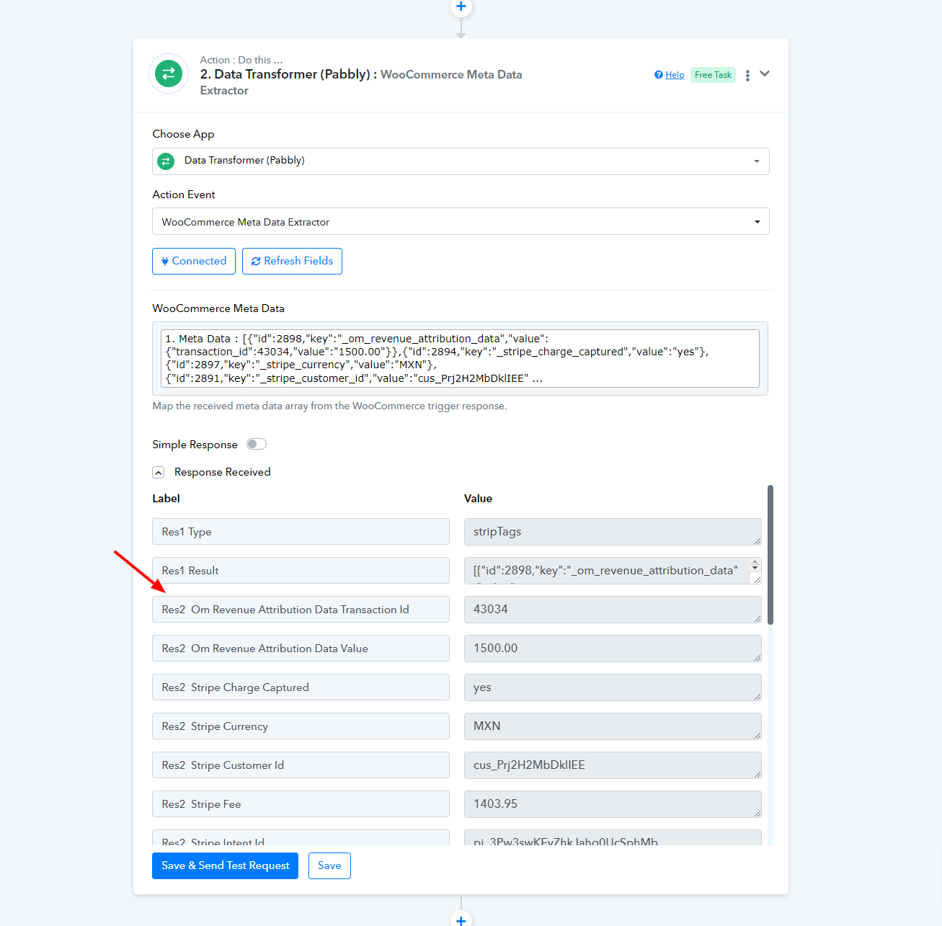942x926 pixels.
Task: Toggle the Simple Response switch
Action: [257, 444]
